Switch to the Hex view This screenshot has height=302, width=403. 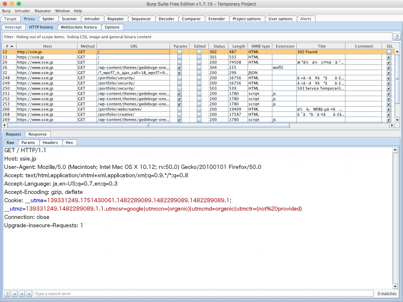pos(69,142)
